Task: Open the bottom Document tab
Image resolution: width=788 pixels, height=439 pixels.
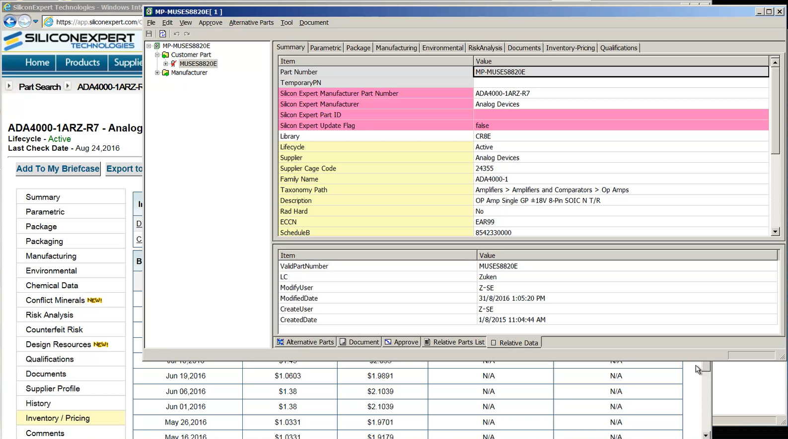Action: (359, 342)
